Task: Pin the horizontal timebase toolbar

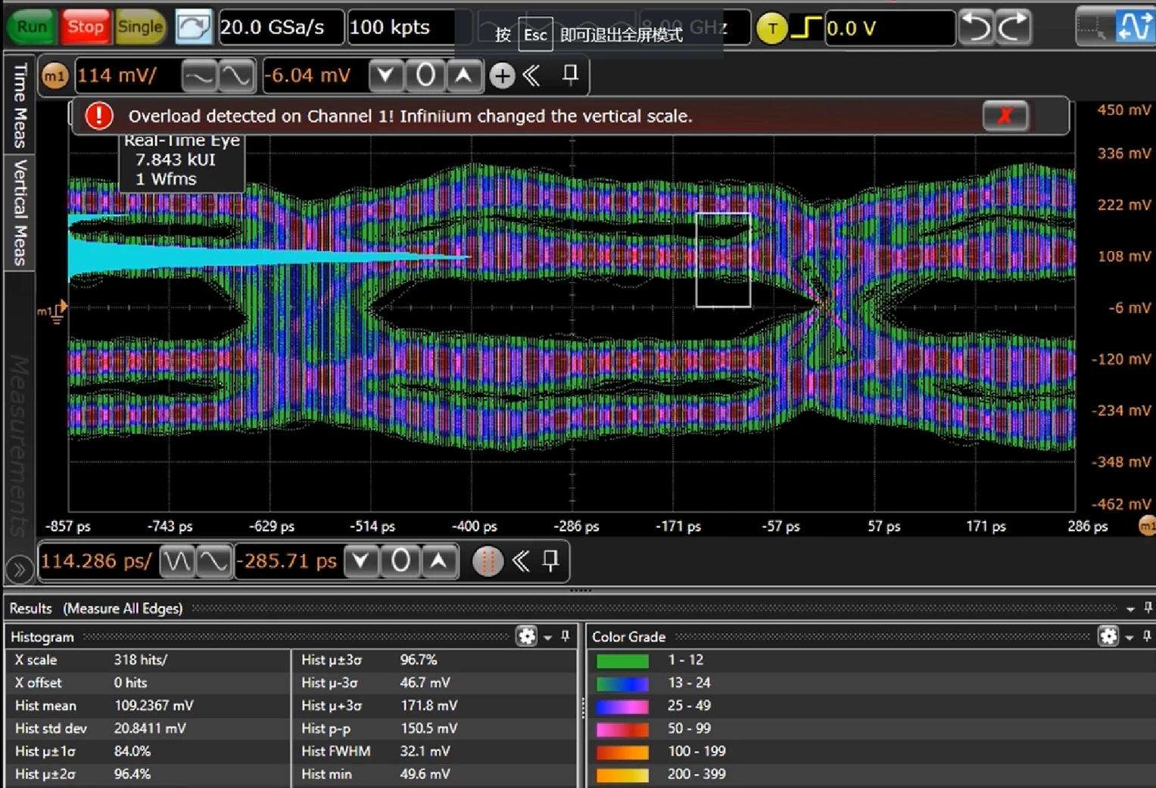Action: (x=550, y=560)
